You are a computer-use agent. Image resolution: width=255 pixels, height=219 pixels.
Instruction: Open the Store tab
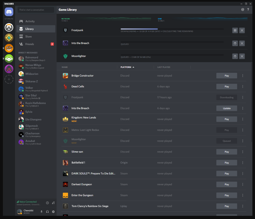(x=36, y=36)
